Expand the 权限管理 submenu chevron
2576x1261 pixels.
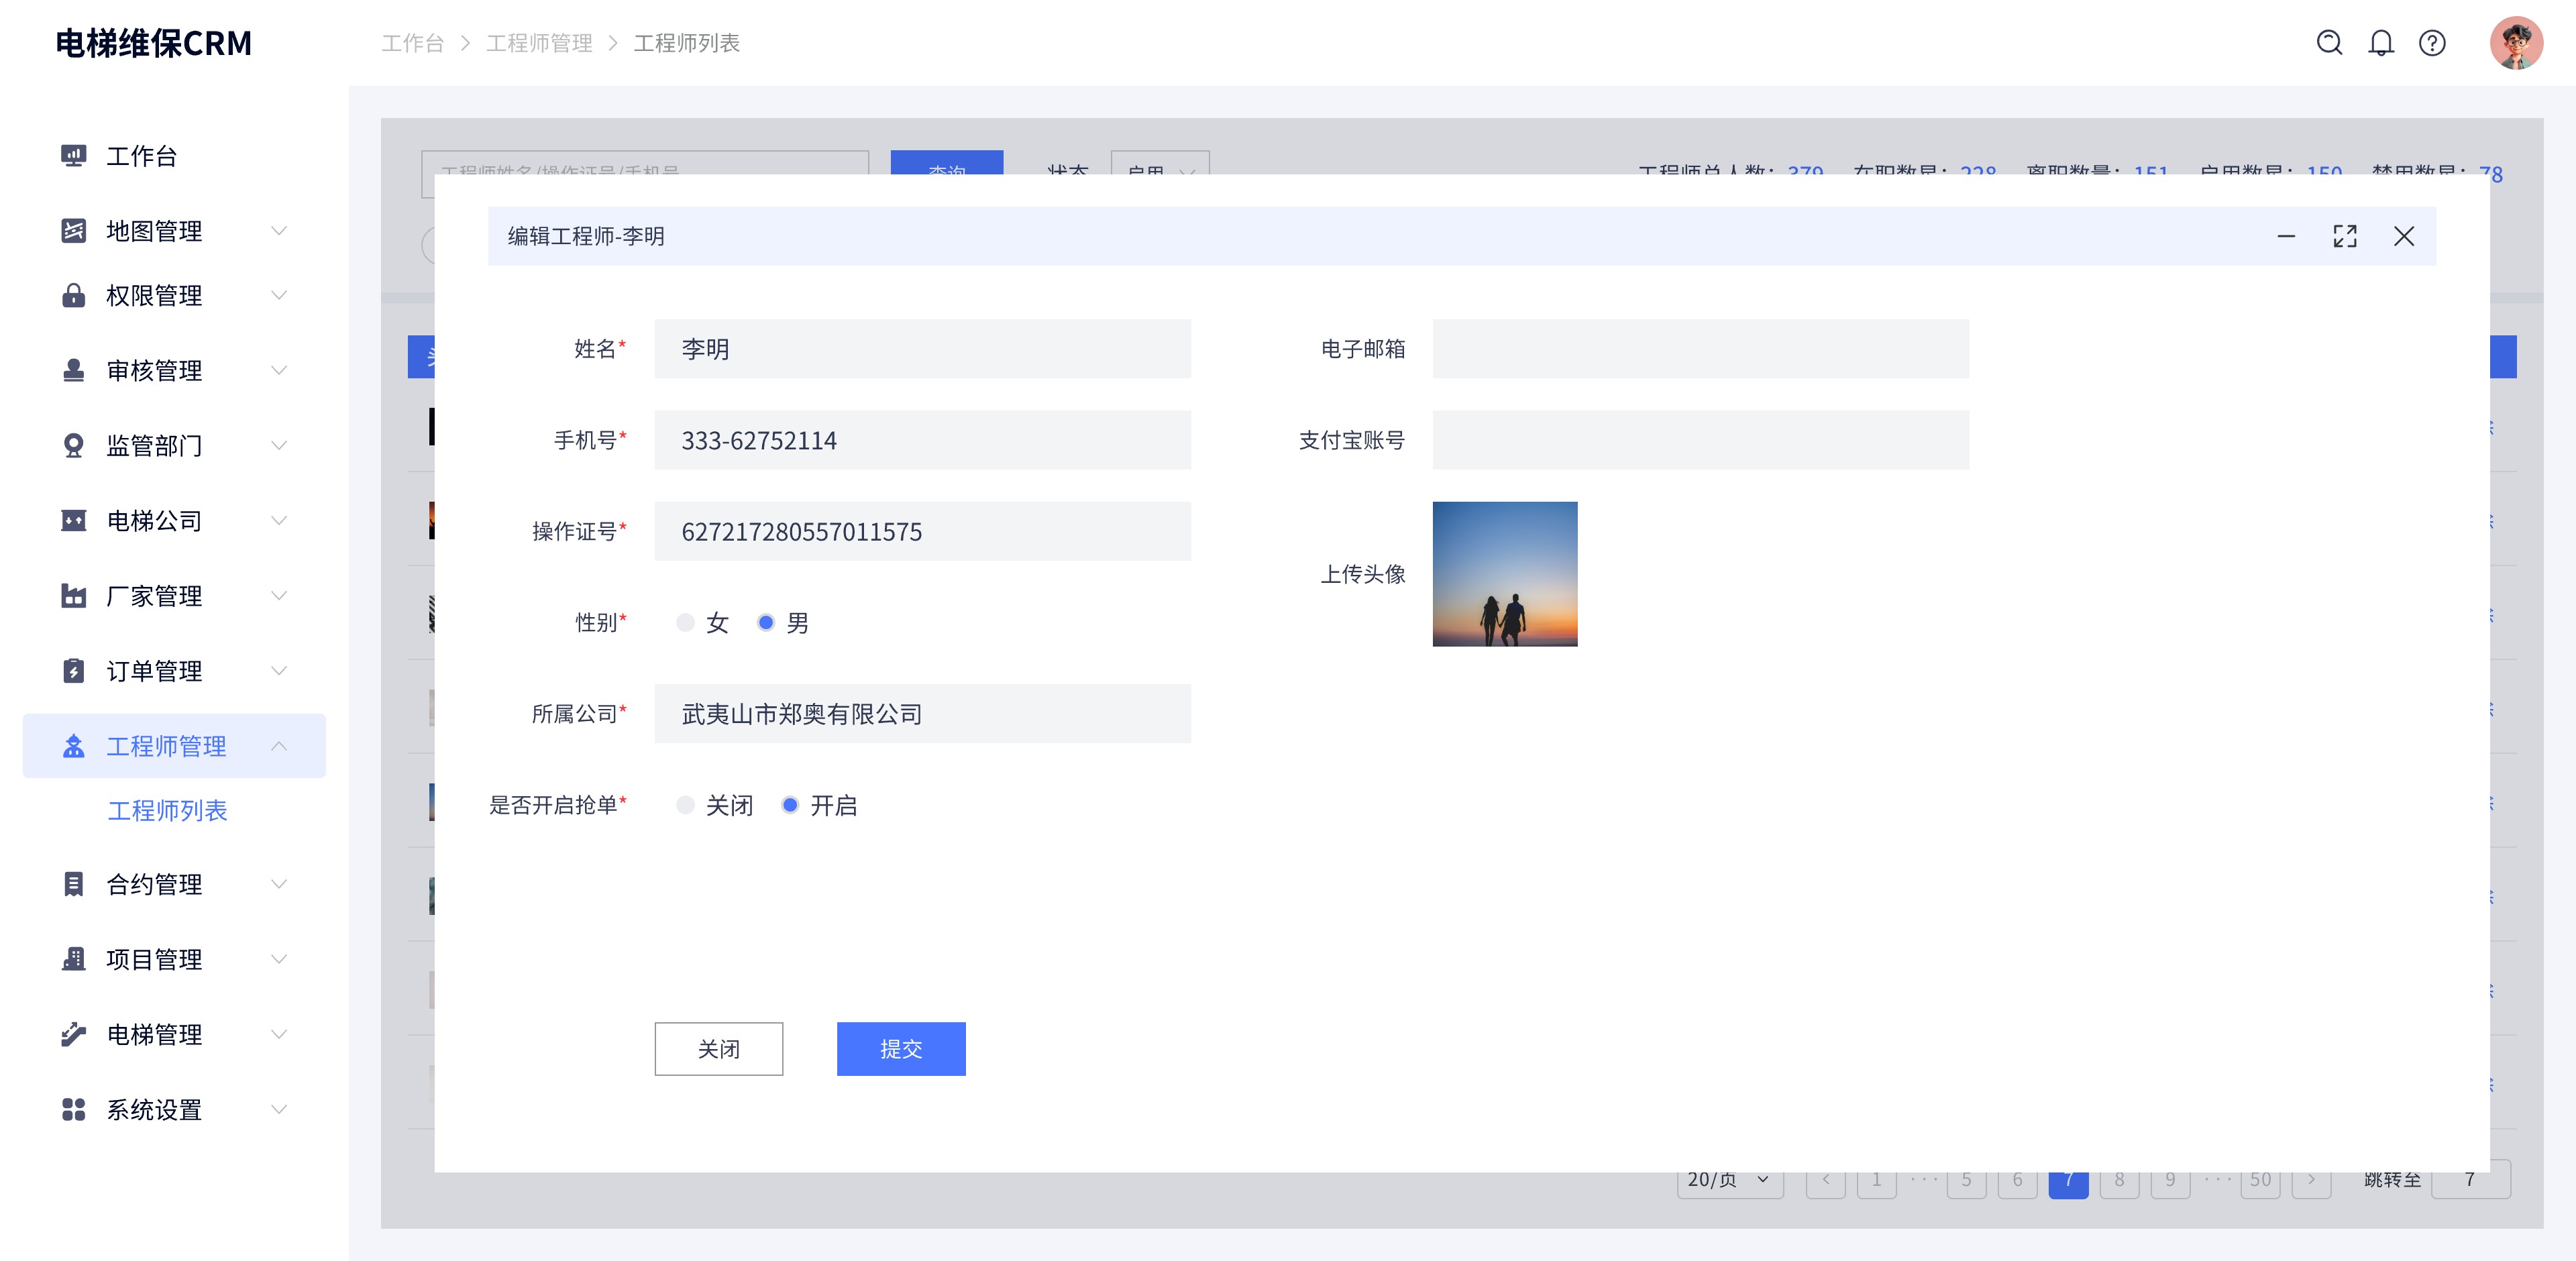pyautogui.click(x=279, y=295)
